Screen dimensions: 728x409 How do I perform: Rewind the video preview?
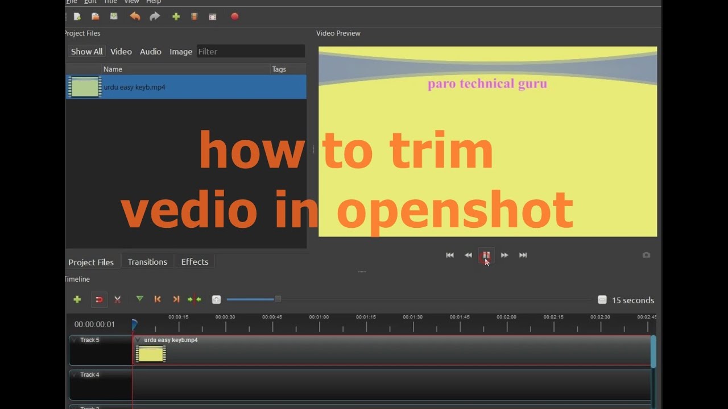click(x=468, y=255)
